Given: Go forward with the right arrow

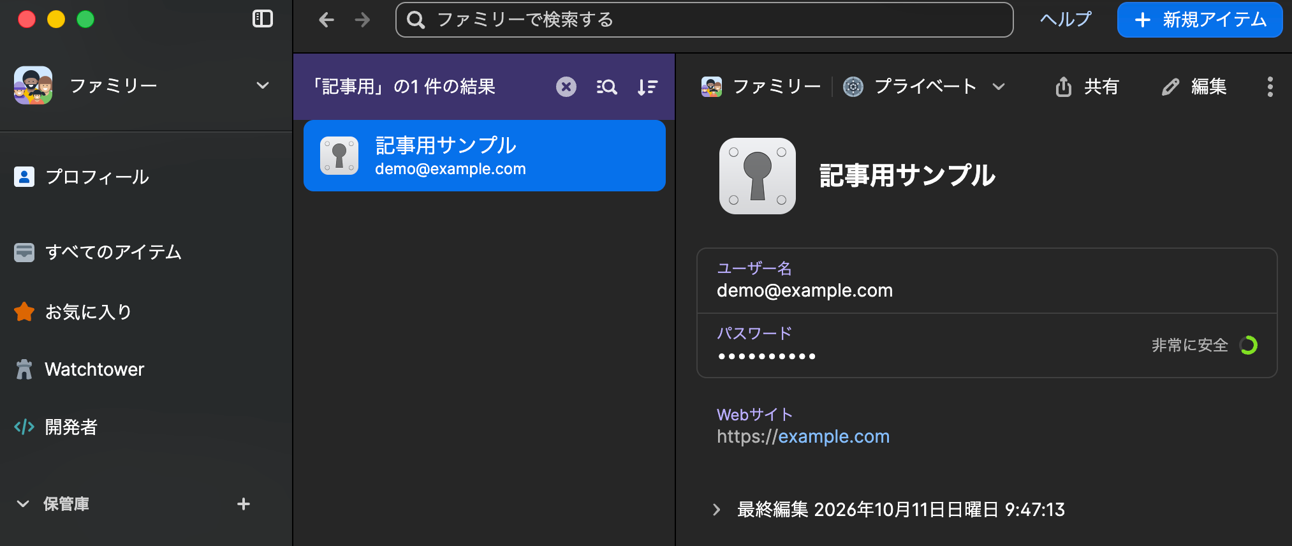Looking at the screenshot, I should 362,20.
